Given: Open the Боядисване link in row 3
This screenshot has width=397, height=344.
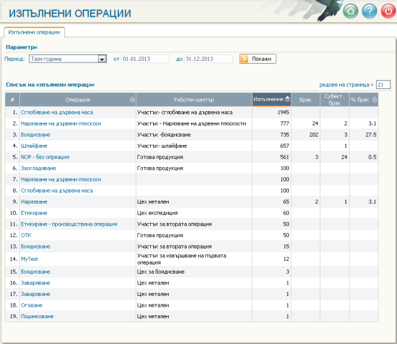Looking at the screenshot, I should click(36, 135).
